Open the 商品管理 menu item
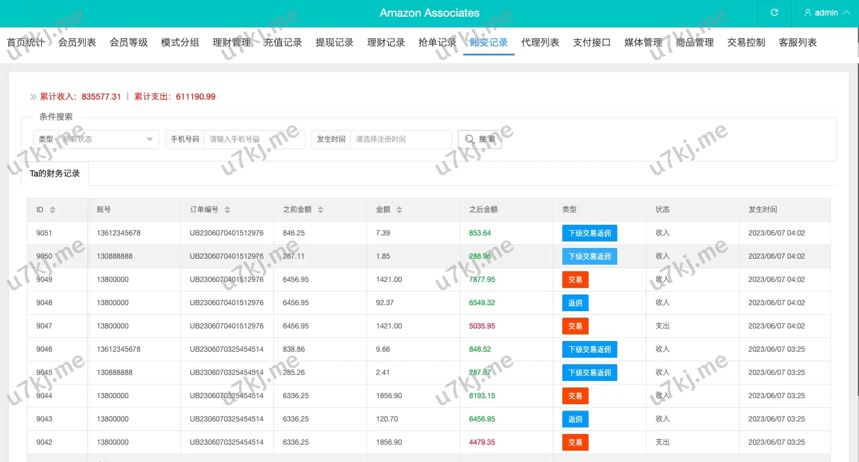859x462 pixels. pyautogui.click(x=695, y=42)
